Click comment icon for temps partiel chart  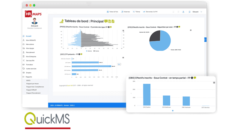click(x=195, y=78)
